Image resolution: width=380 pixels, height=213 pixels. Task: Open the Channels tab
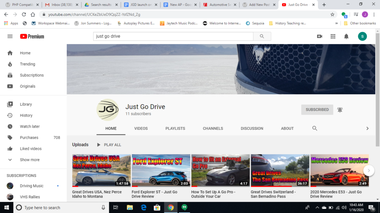click(x=213, y=128)
